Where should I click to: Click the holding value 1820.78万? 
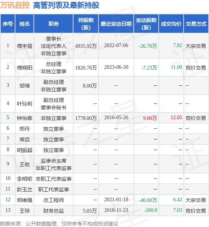pos(86,68)
